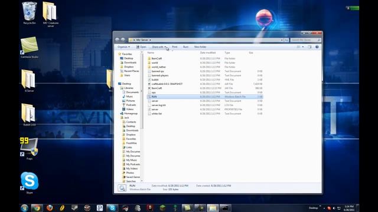This screenshot has width=378, height=212.
Task: Open Recent Places in navigation pane
Action: pyautogui.click(x=130, y=71)
